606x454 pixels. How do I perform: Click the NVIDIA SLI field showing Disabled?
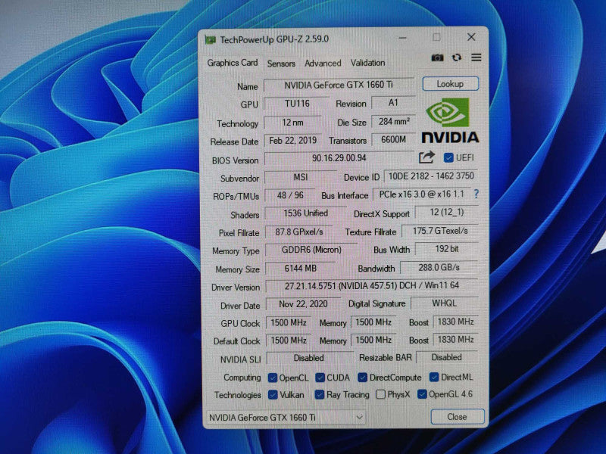pos(309,358)
